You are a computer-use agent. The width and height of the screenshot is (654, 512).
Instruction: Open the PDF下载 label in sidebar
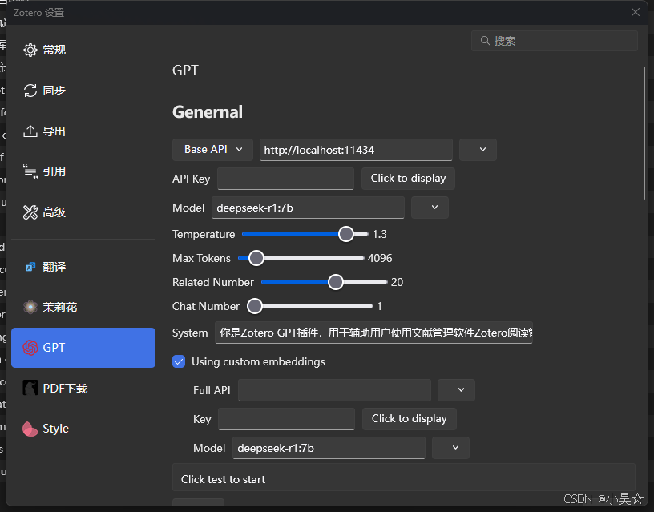tap(65, 388)
